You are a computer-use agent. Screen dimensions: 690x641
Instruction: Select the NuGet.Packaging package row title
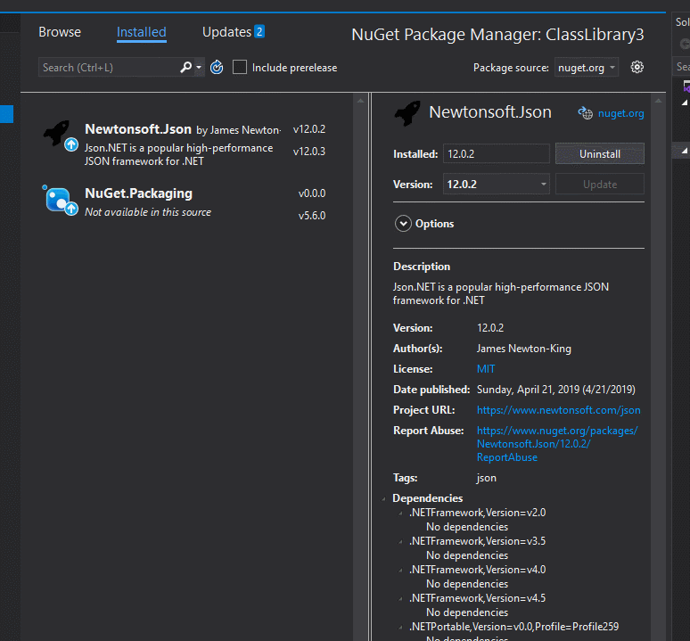point(138,193)
